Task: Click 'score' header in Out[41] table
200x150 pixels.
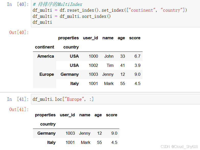Action: [112, 115]
